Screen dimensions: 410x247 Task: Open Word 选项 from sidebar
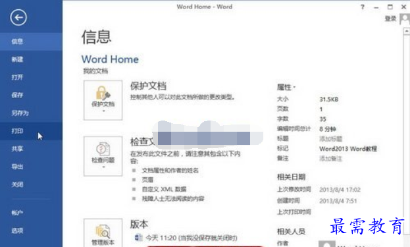point(31,231)
